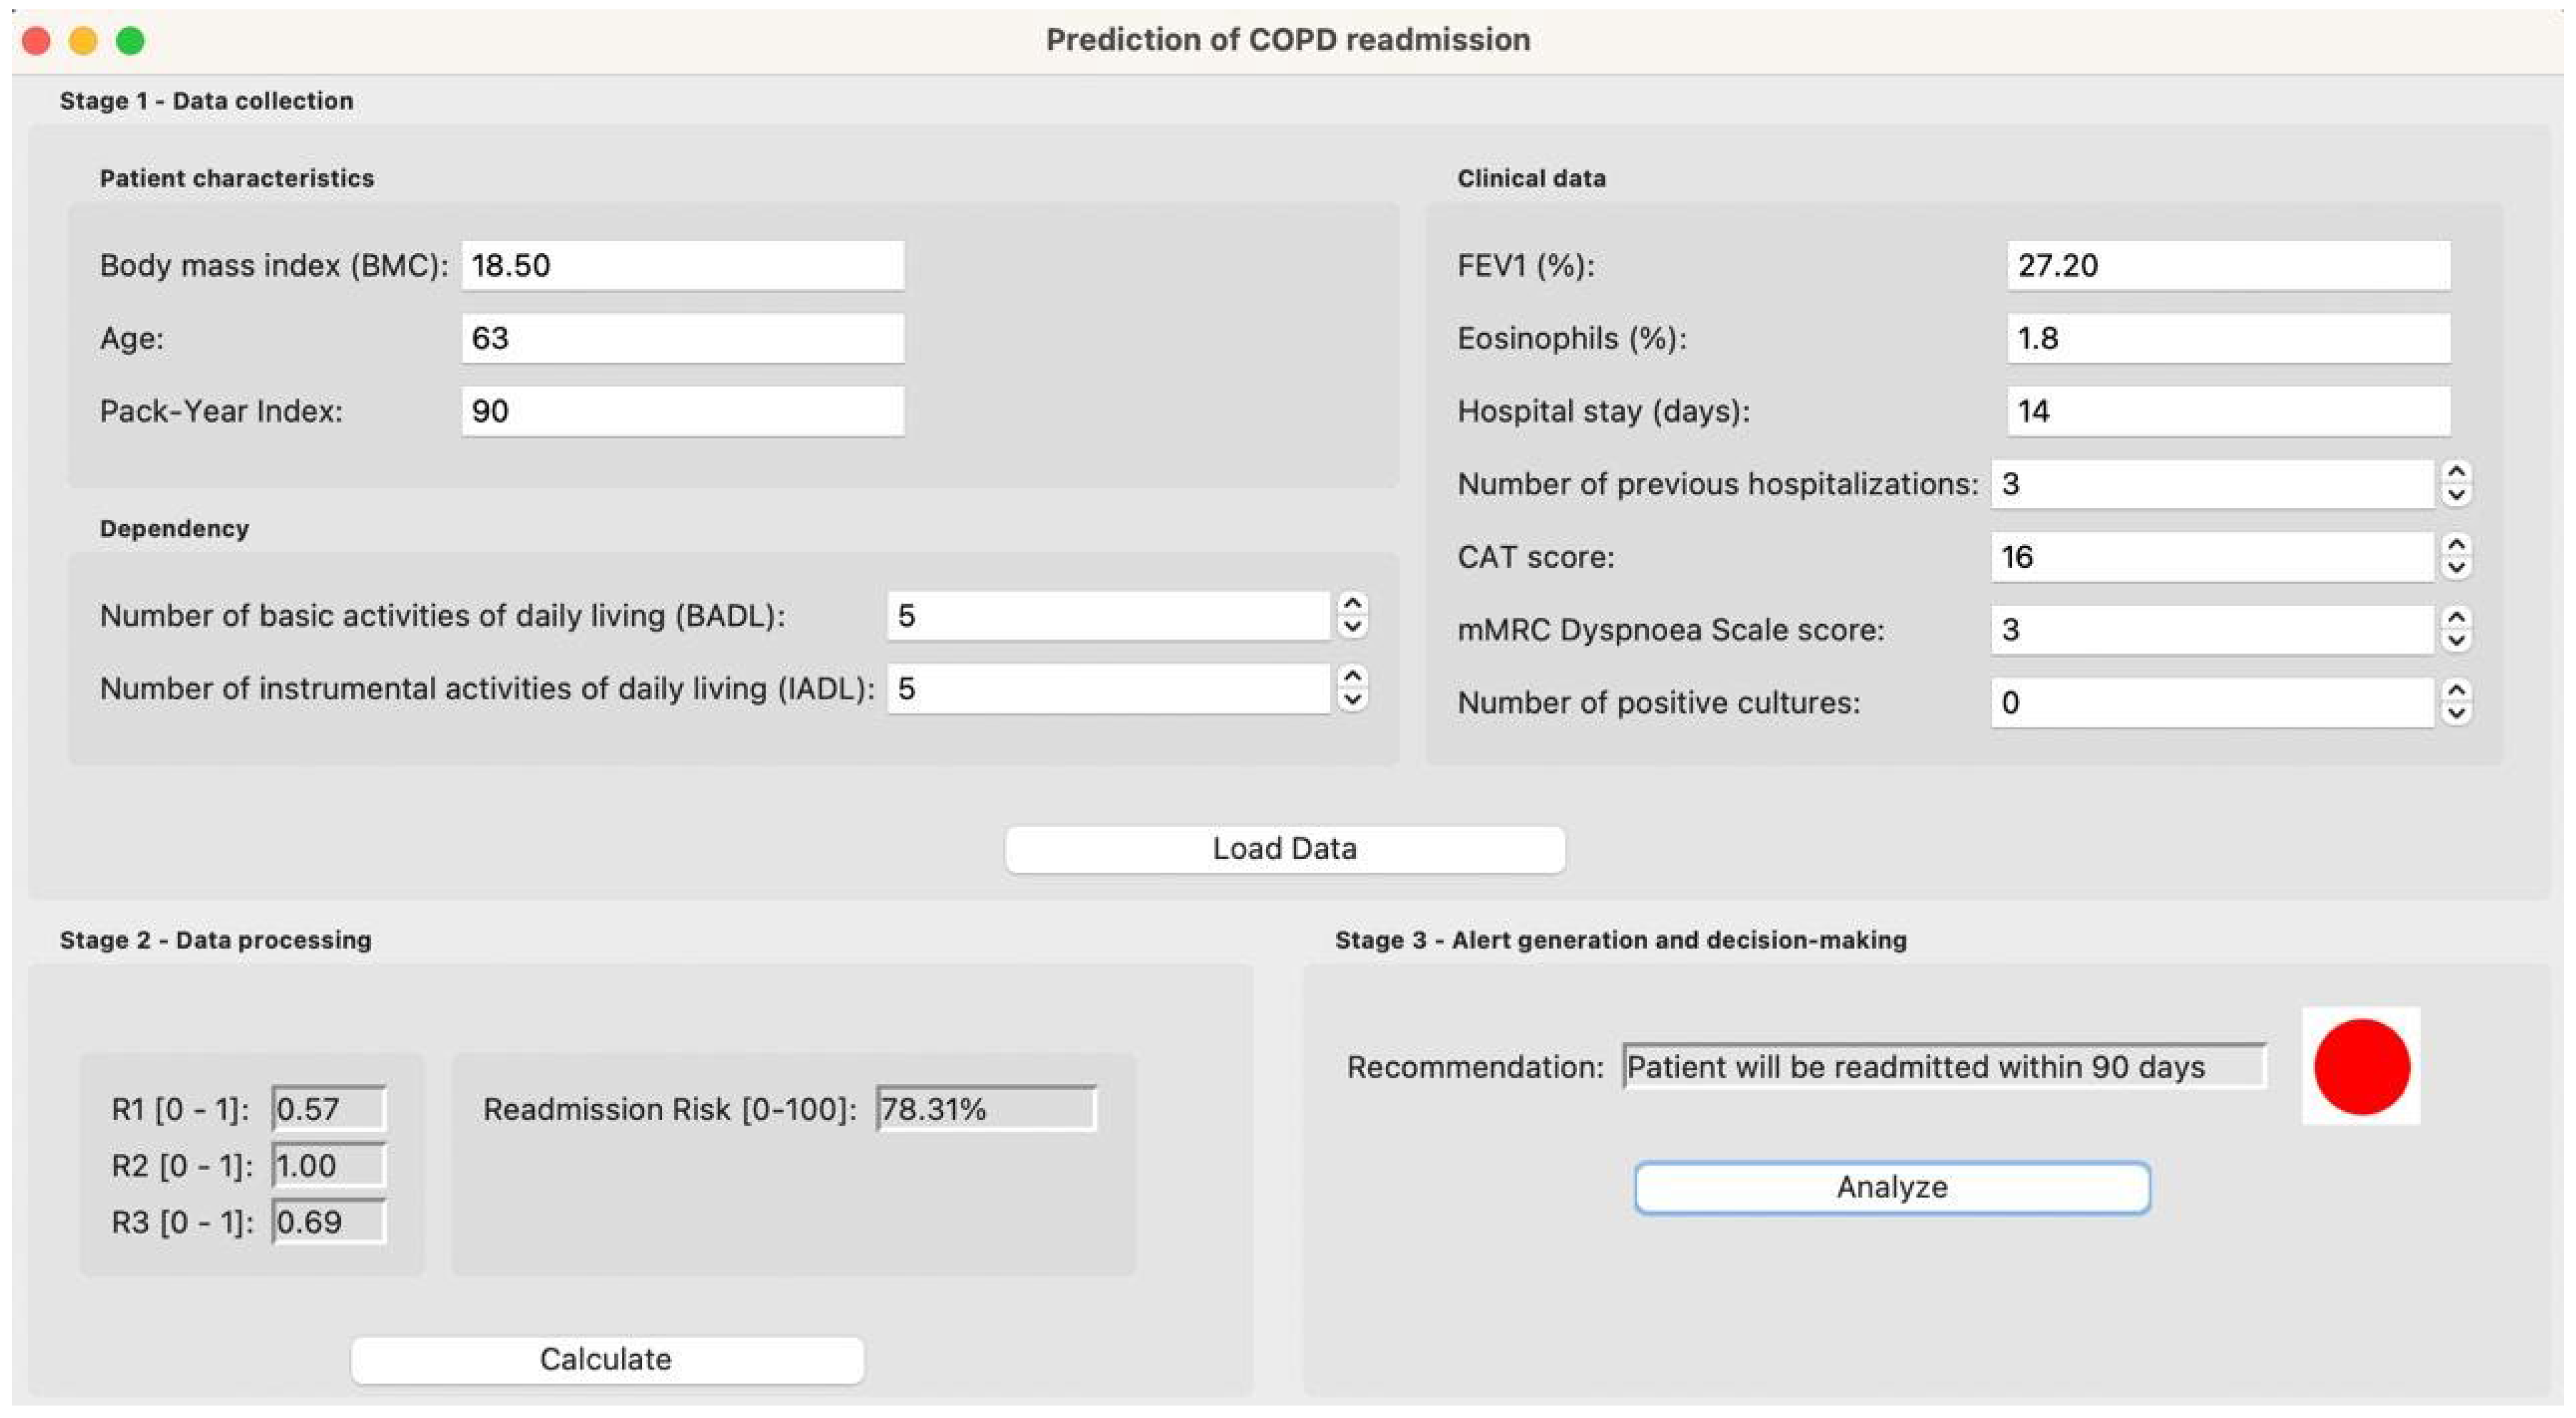Focus the Eosinophils (%) field
This screenshot has width=2576, height=1418.
(2228, 338)
